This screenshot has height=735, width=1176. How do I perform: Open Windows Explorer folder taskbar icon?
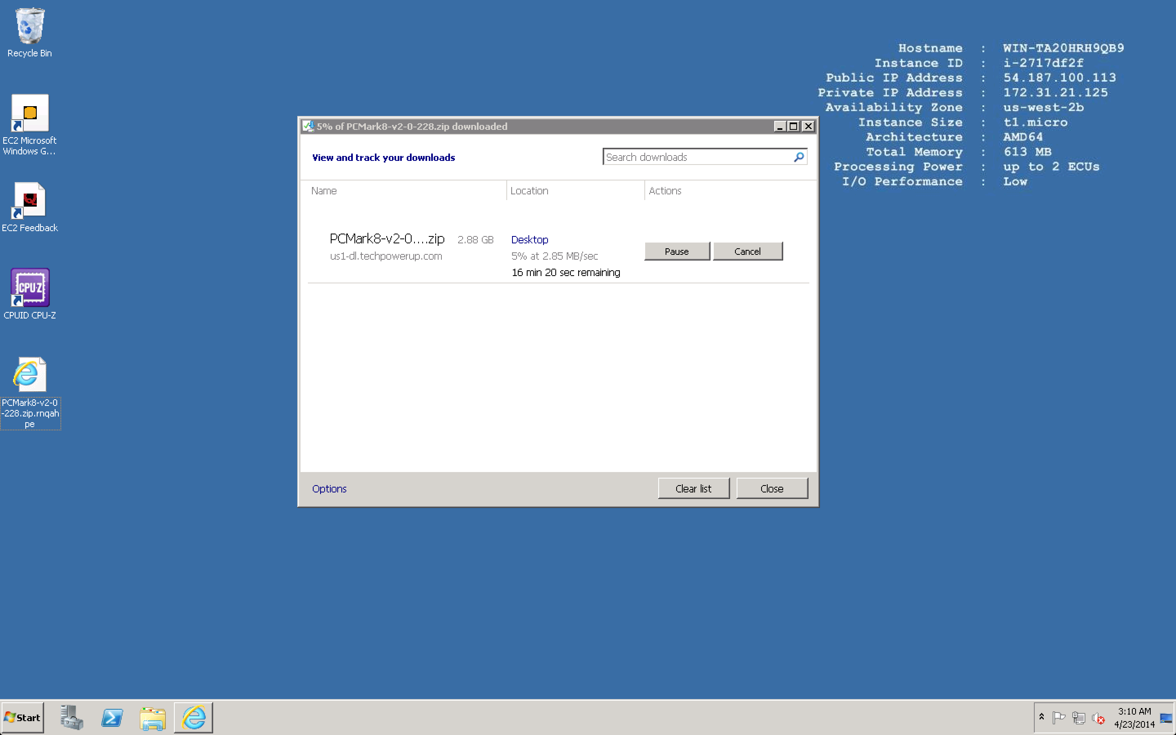coord(153,717)
